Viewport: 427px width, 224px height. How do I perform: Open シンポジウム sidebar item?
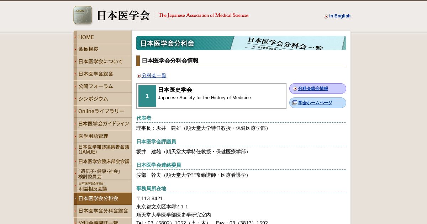tap(102, 99)
